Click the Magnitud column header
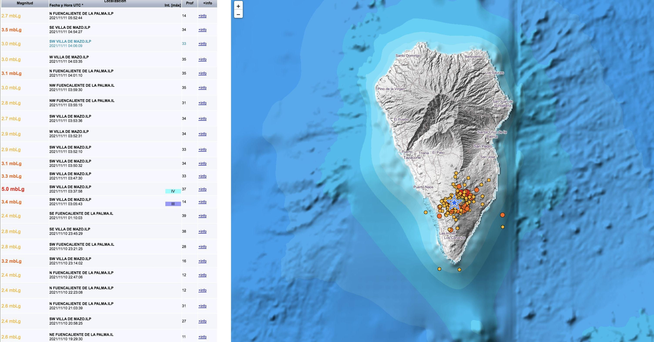 pos(24,3)
